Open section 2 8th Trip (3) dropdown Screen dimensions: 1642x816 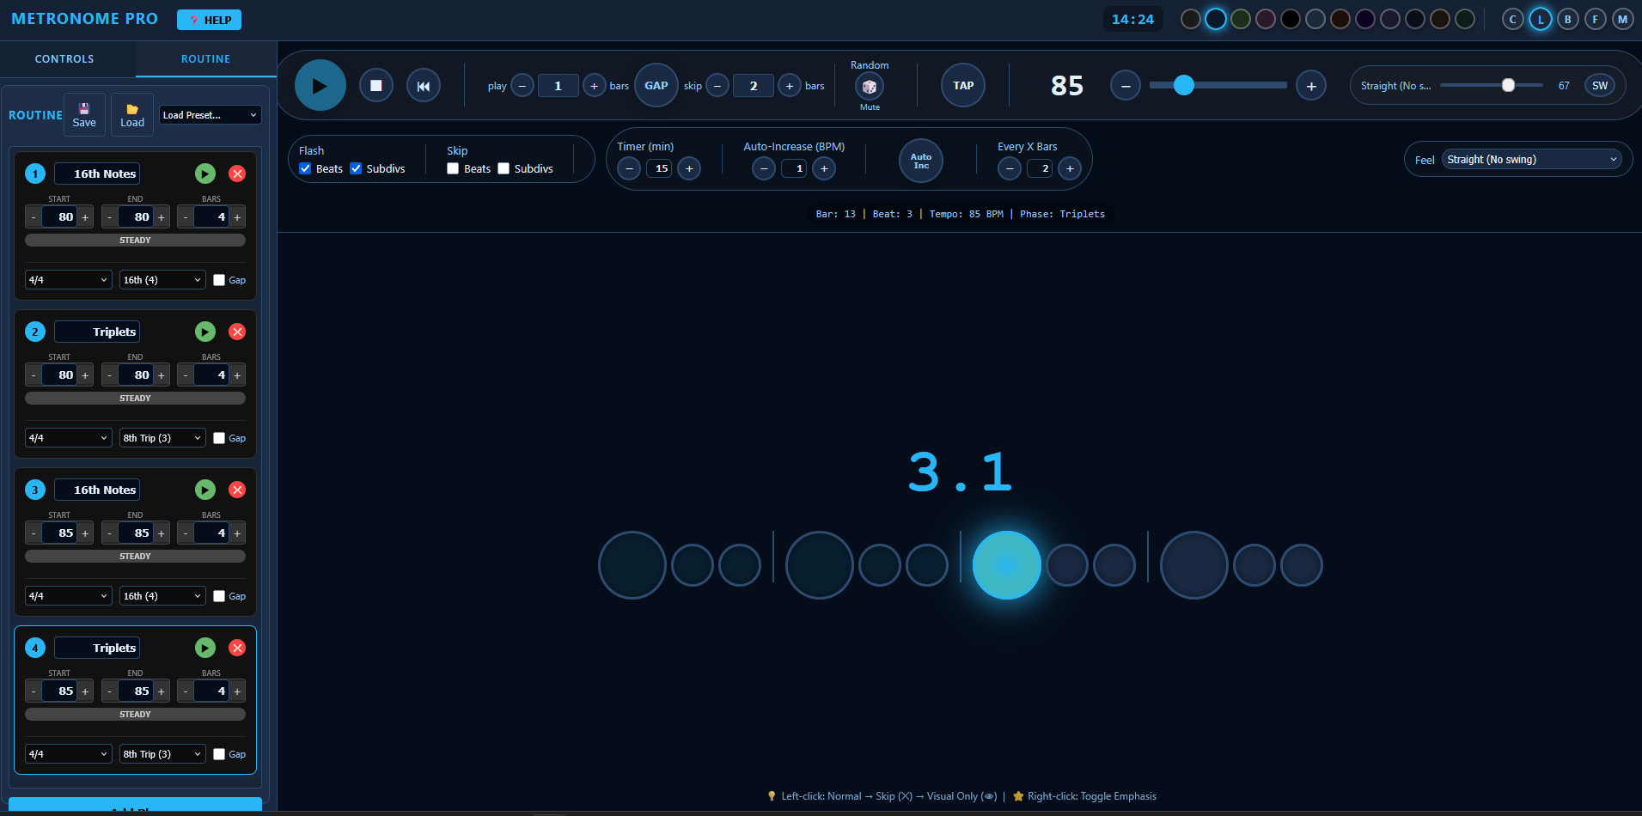pos(162,438)
